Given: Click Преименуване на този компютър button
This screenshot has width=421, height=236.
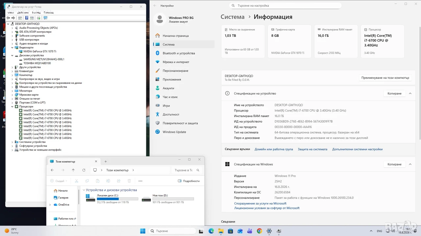Looking at the screenshot, I should [385, 78].
